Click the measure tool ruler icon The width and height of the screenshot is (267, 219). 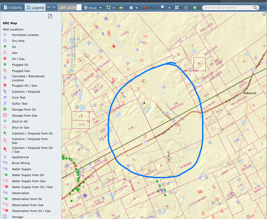tap(121, 7)
